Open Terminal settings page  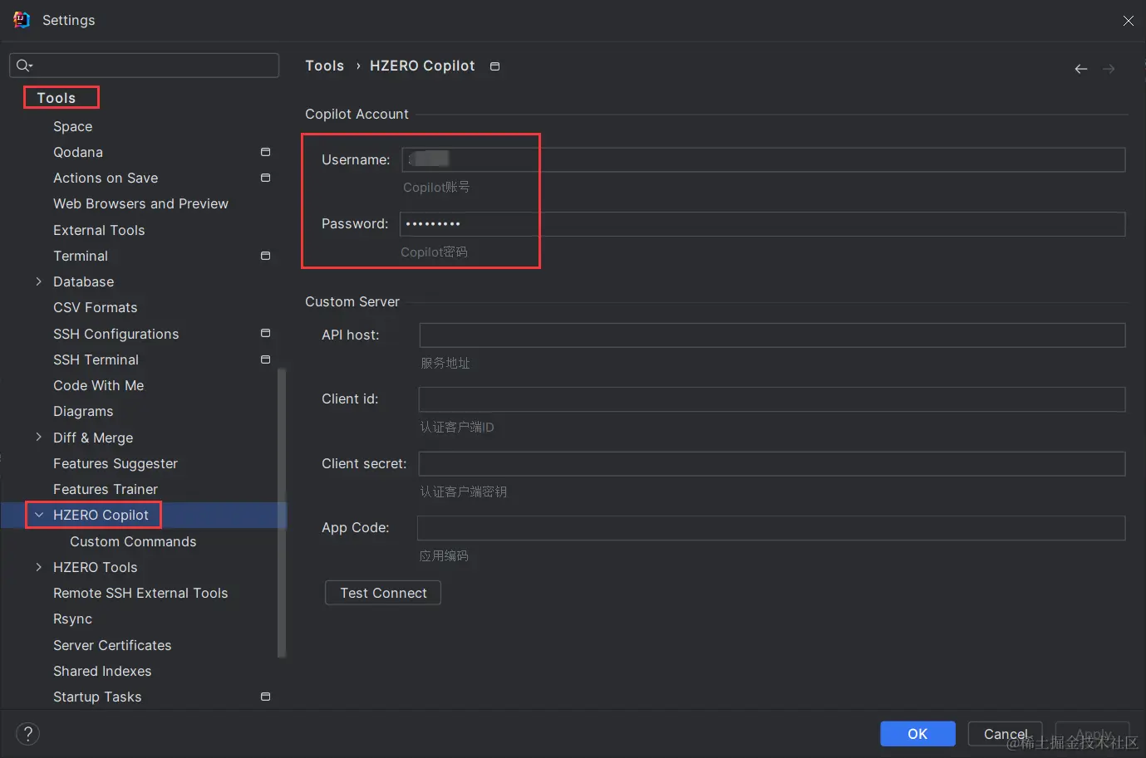pyautogui.click(x=81, y=256)
